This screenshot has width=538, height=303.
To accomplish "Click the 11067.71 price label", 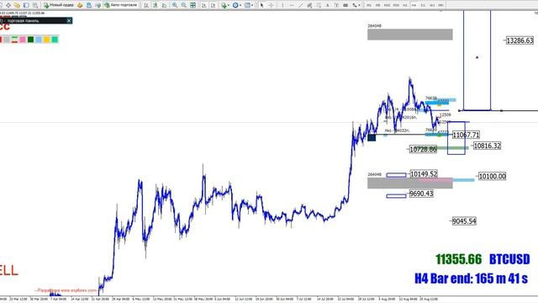I will (x=466, y=135).
